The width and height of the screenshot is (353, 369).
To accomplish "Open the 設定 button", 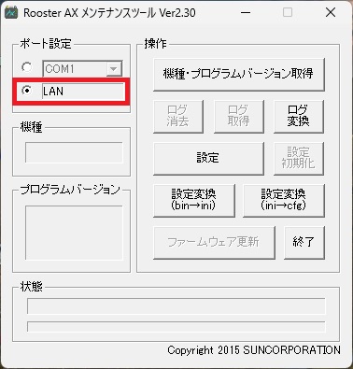I will tap(208, 158).
